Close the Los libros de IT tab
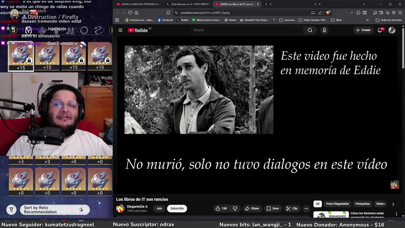 pos(258,4)
